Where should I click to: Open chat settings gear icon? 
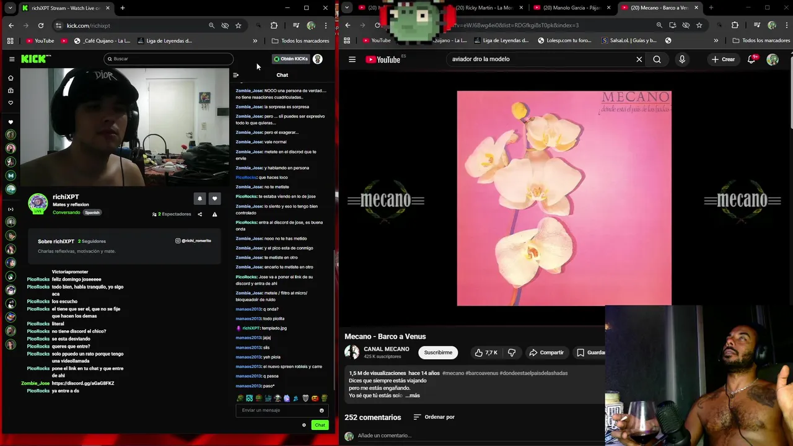(304, 425)
